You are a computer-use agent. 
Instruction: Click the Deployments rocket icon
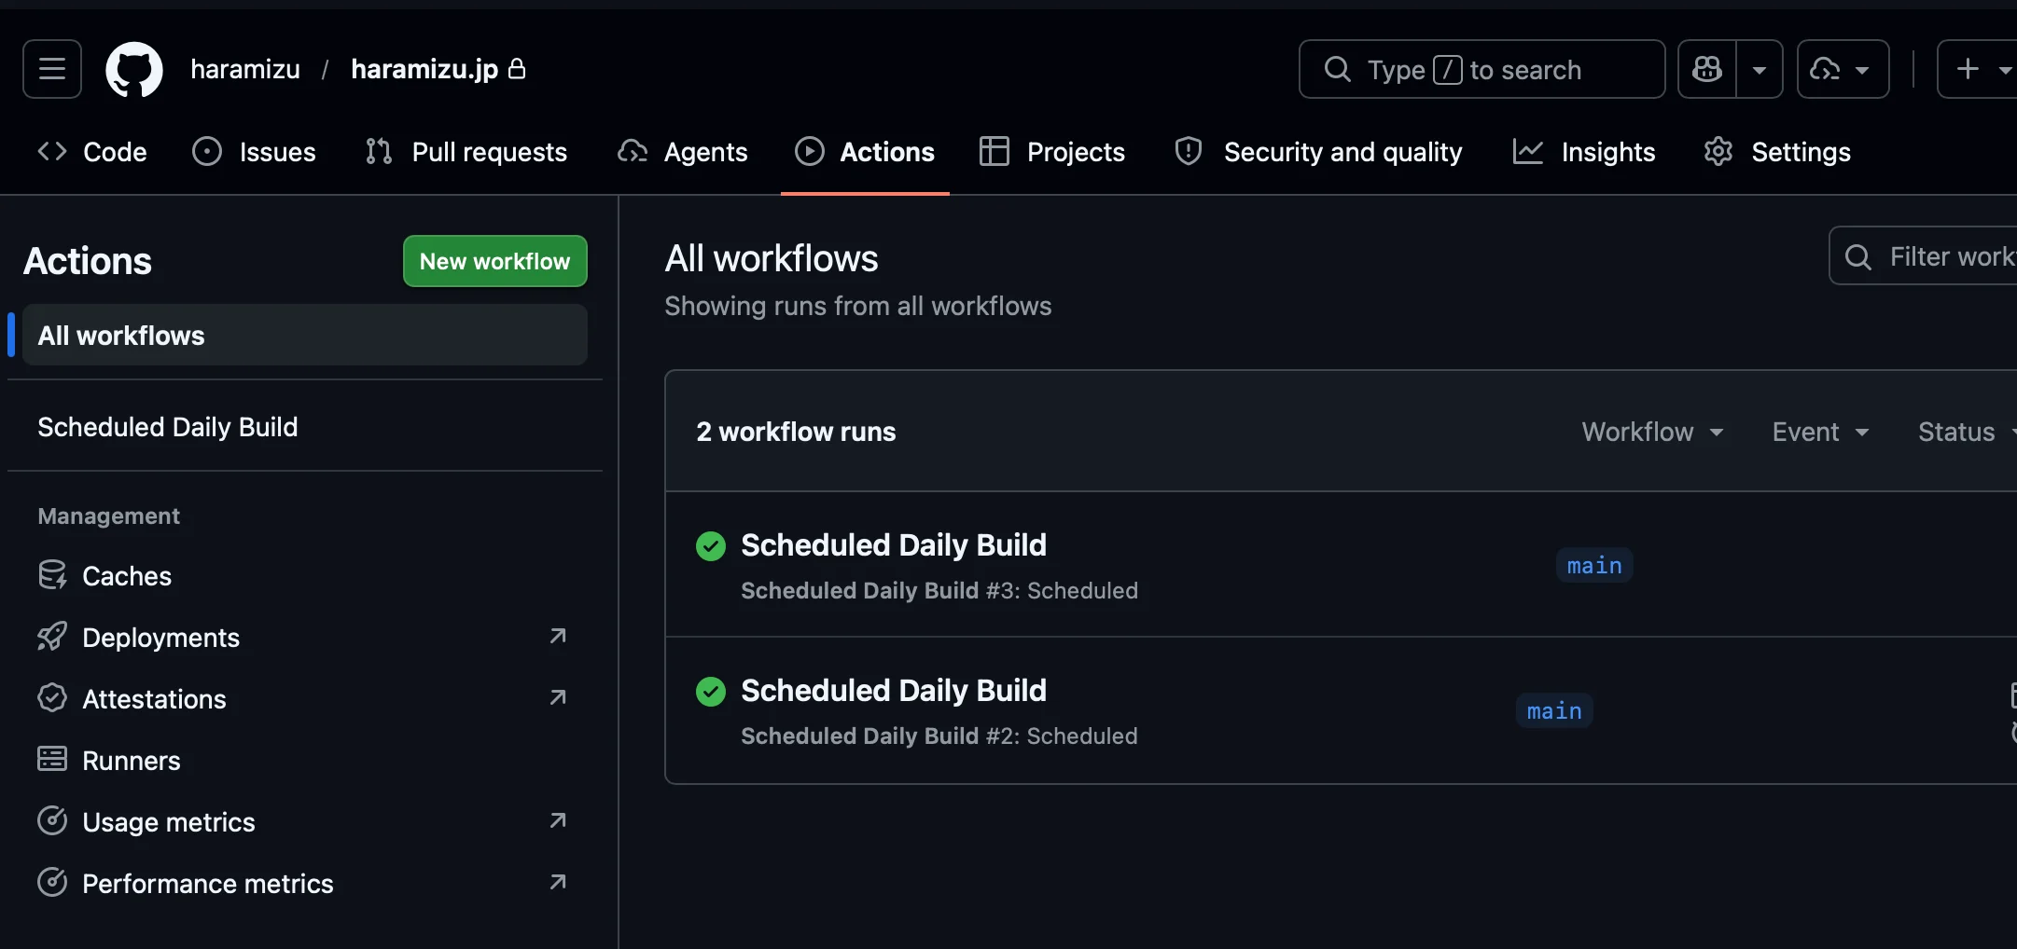pos(52,637)
